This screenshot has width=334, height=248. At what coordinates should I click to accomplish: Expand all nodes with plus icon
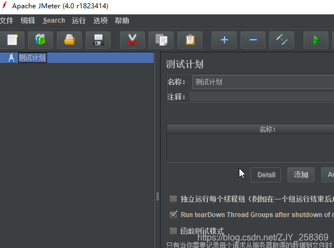tap(224, 40)
